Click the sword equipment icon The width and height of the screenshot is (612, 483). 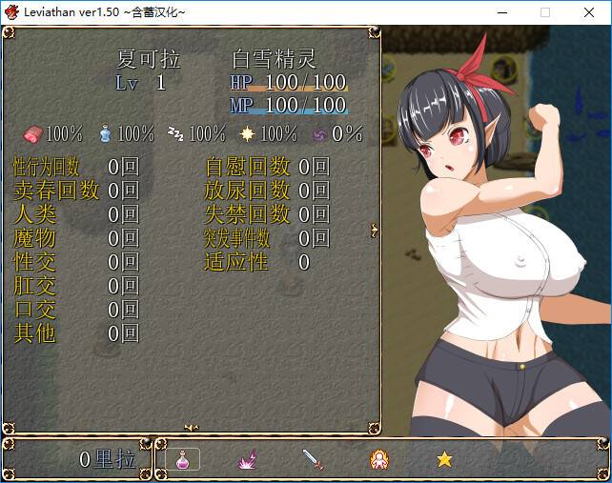coord(314,459)
